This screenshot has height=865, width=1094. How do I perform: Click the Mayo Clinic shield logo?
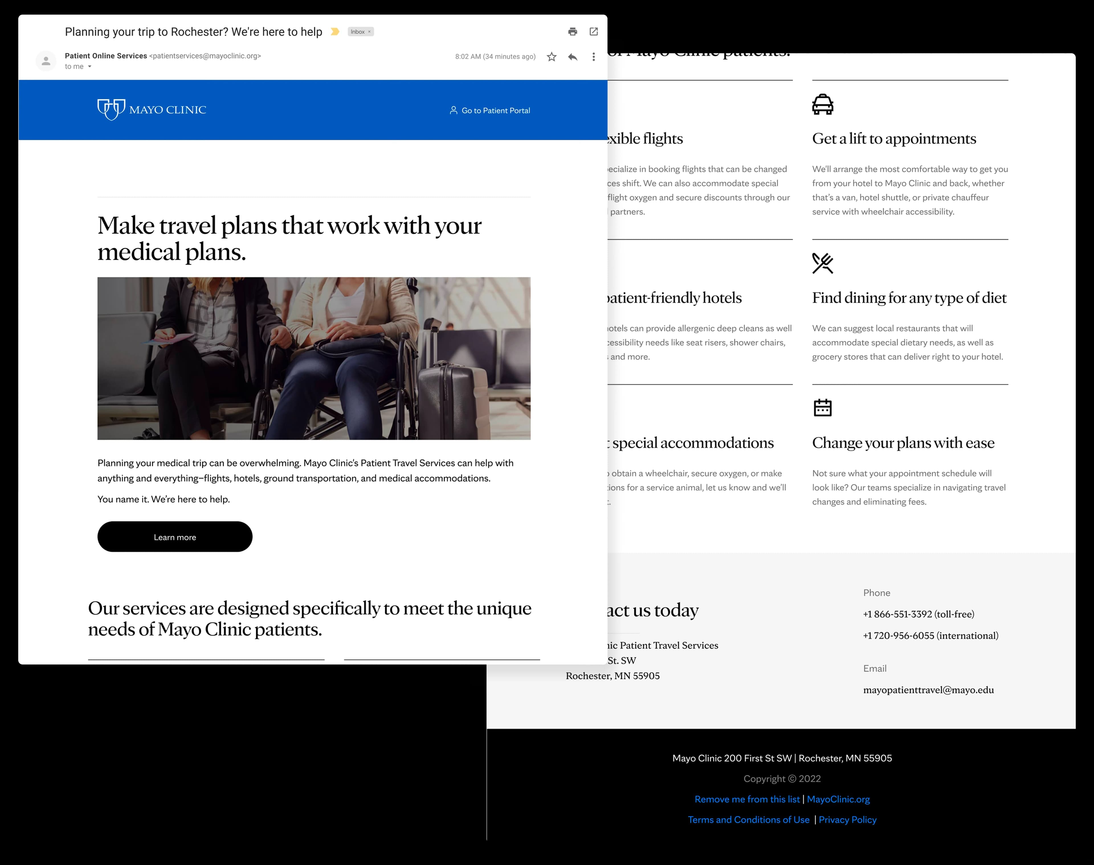point(111,109)
